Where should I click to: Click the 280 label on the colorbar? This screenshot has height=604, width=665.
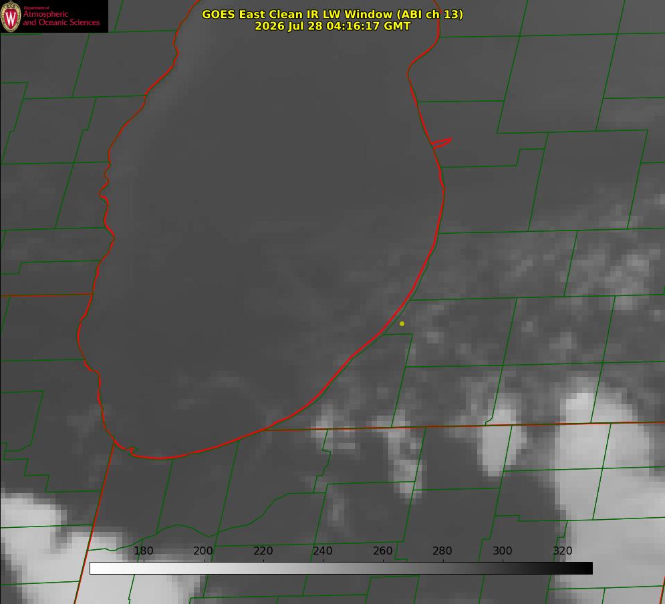tap(442, 551)
